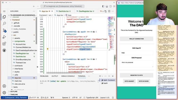Toggle primary sidebar layout icon

coord(103,6)
